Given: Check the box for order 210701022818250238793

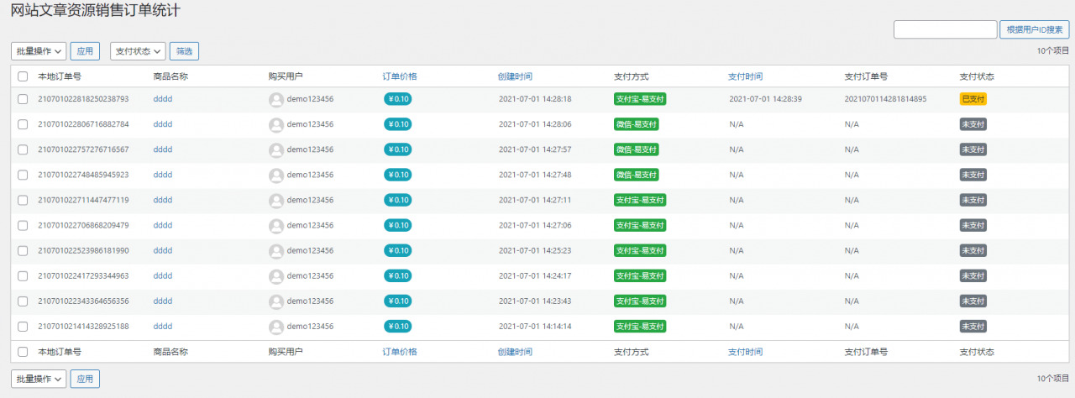Looking at the screenshot, I should click(x=23, y=99).
